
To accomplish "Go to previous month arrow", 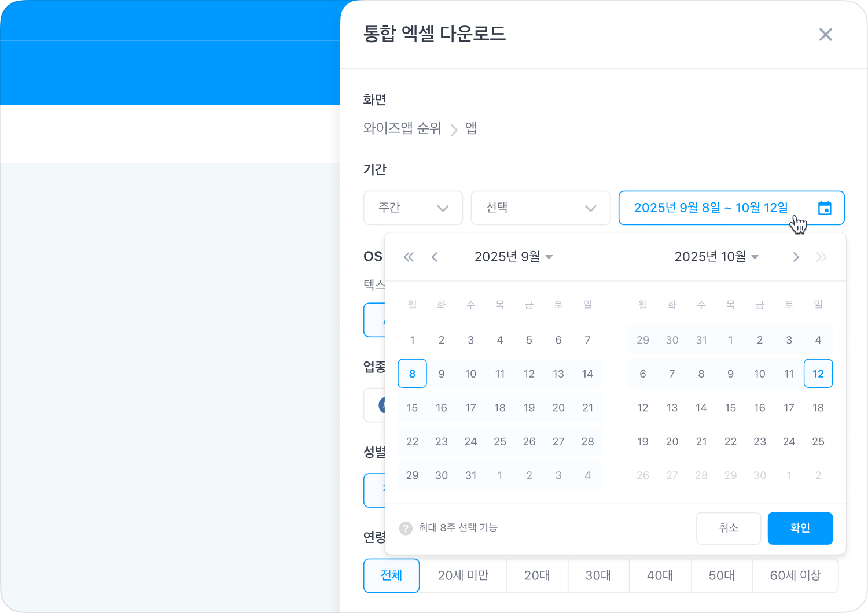I will click(435, 257).
